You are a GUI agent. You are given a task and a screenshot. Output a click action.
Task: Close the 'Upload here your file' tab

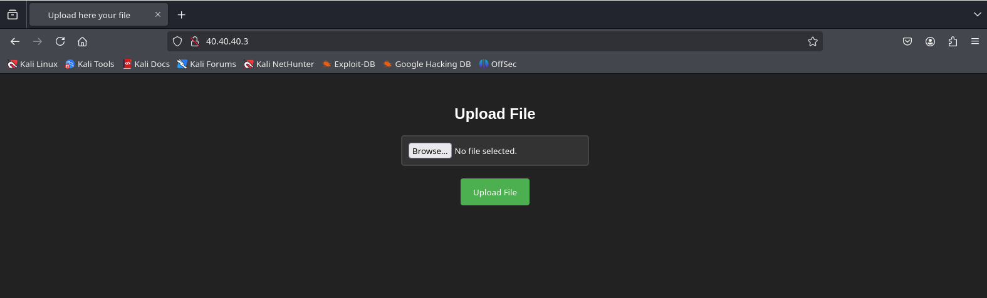(x=158, y=14)
